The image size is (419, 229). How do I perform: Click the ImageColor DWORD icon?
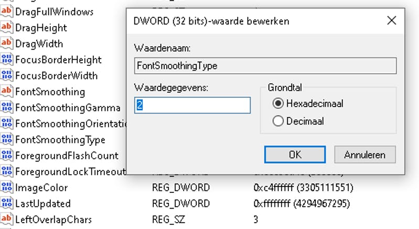pyautogui.click(x=7, y=187)
